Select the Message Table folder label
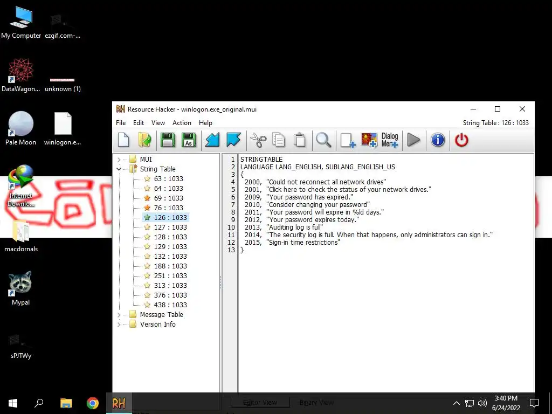 point(161,315)
